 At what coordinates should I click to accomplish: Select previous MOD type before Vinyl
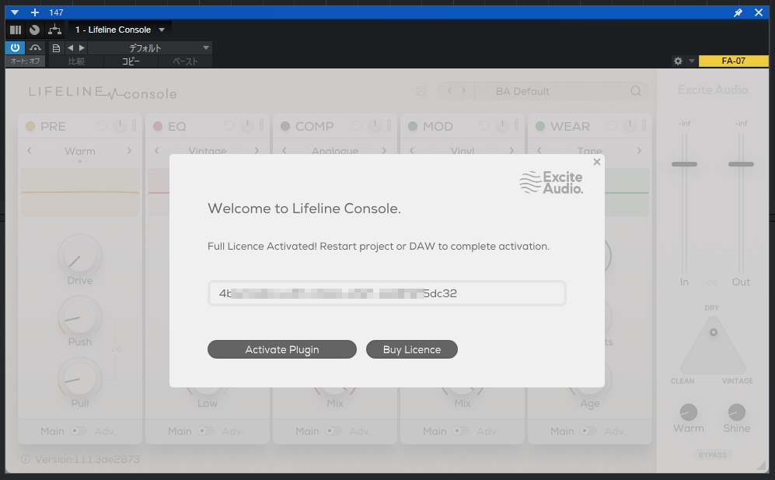coord(412,150)
